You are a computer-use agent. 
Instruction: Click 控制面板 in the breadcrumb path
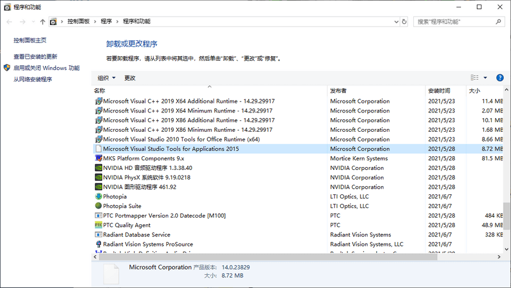(78, 22)
